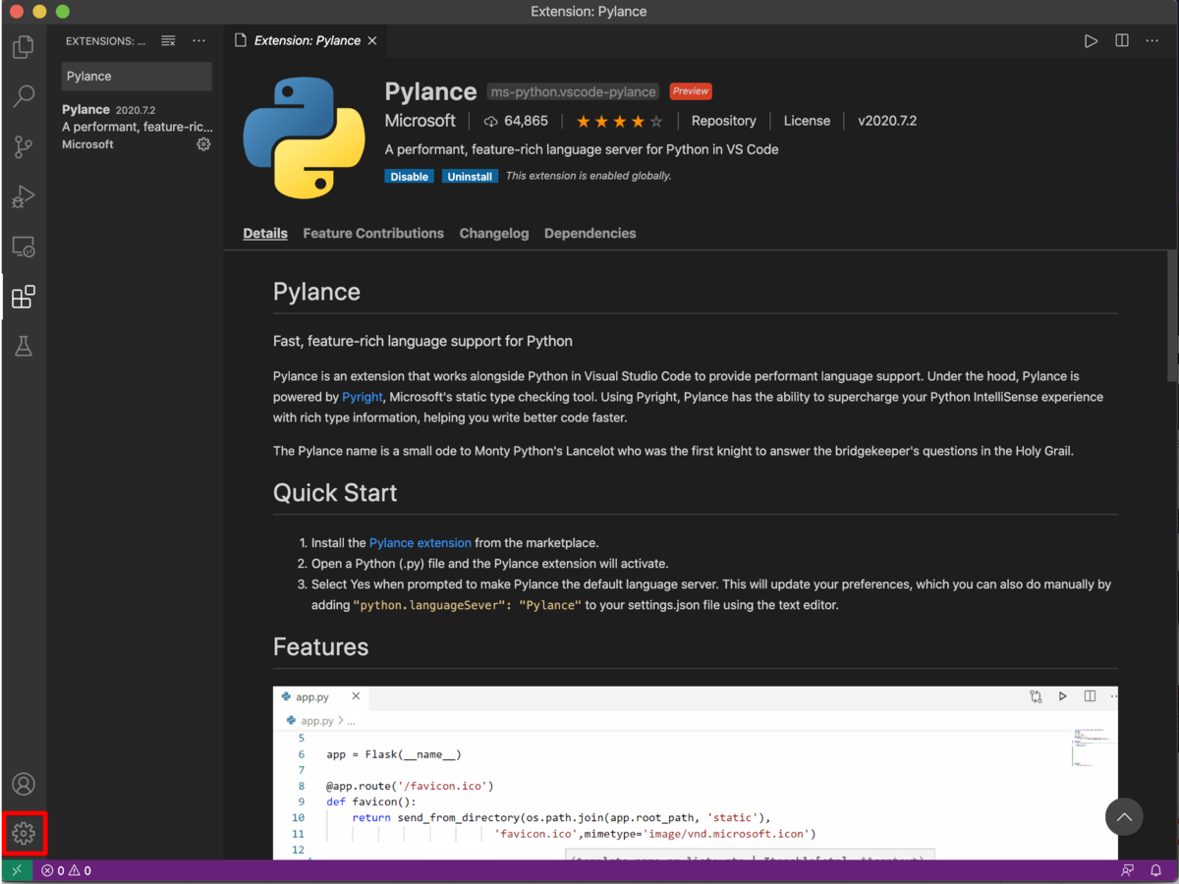Viewport: 1179px width, 884px height.
Task: Switch to the Dependencies tab
Action: [590, 234]
